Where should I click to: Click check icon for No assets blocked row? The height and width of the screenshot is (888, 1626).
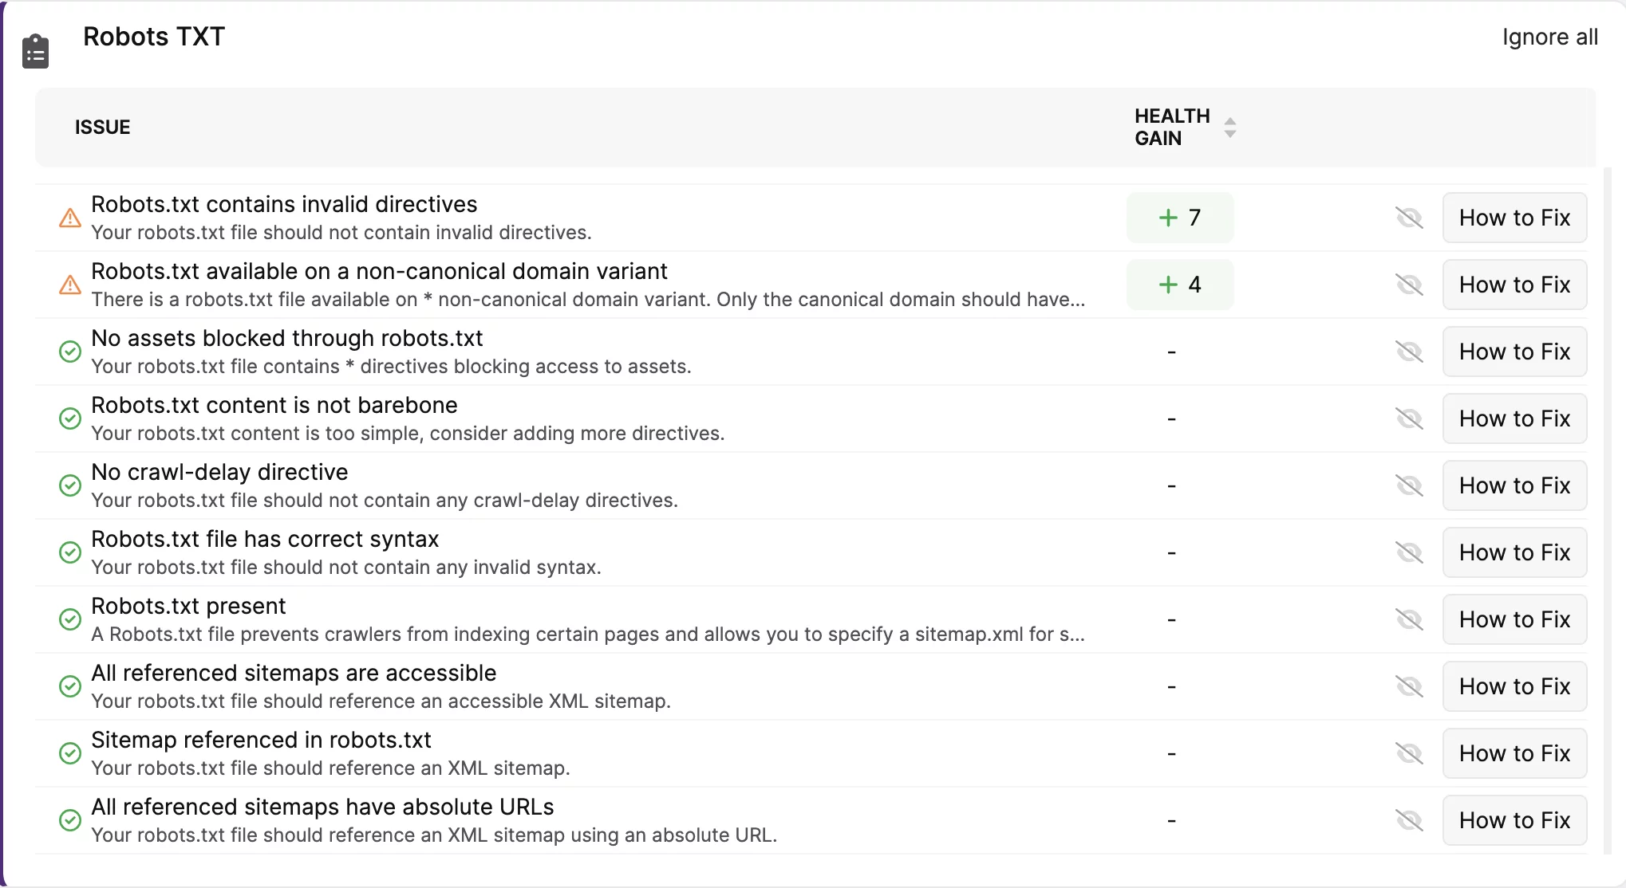(70, 352)
